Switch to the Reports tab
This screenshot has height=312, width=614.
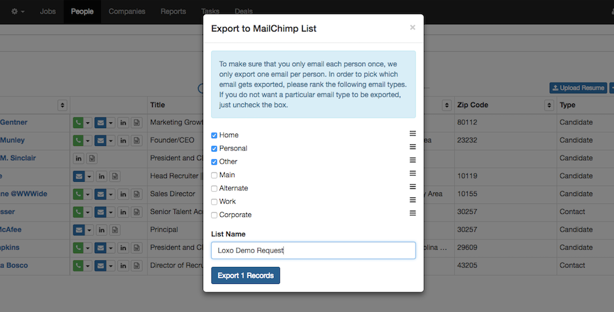tap(173, 11)
